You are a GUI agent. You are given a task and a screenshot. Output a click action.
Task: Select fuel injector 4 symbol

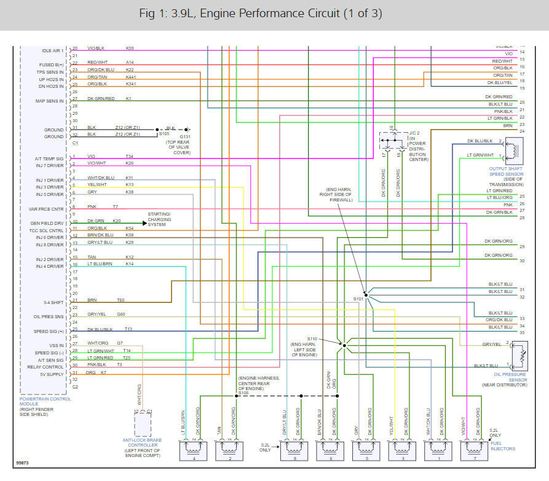click(x=193, y=450)
